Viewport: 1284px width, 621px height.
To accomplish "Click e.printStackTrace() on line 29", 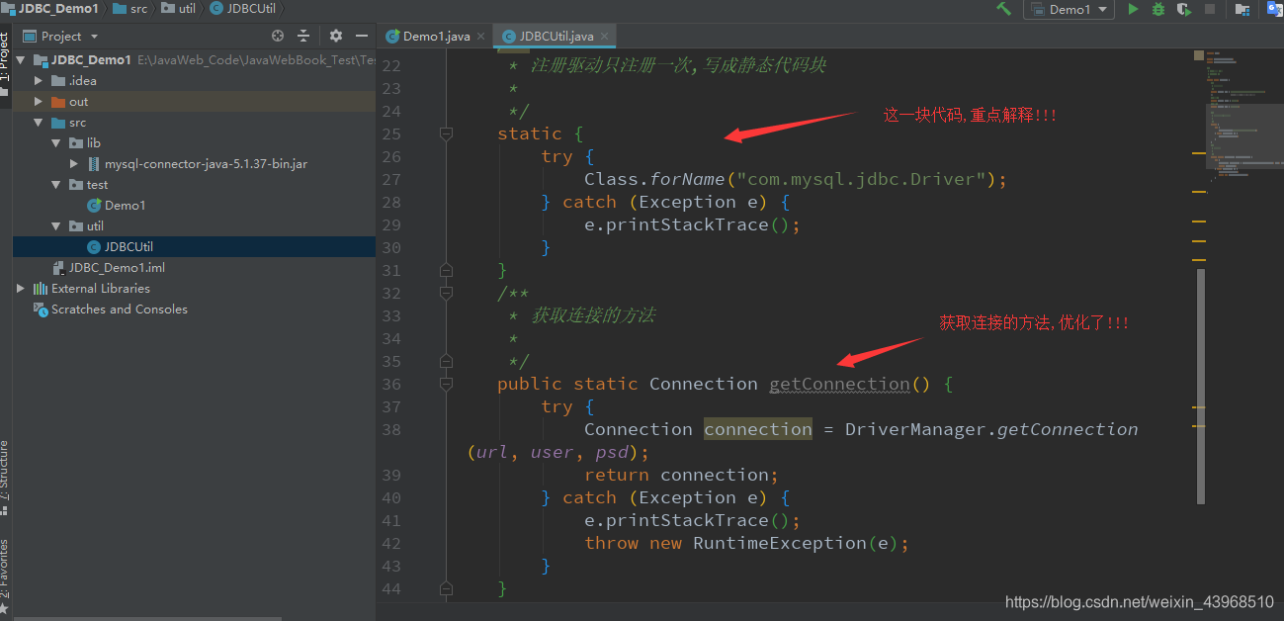I will [x=692, y=224].
